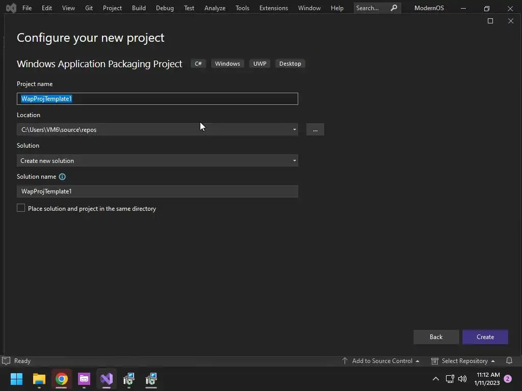
Task: Open the Git menu
Action: 89,8
